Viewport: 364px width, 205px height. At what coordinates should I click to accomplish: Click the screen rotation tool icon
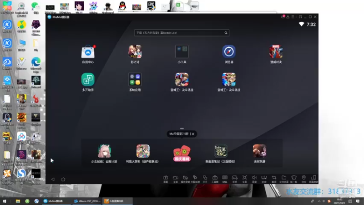(313, 179)
